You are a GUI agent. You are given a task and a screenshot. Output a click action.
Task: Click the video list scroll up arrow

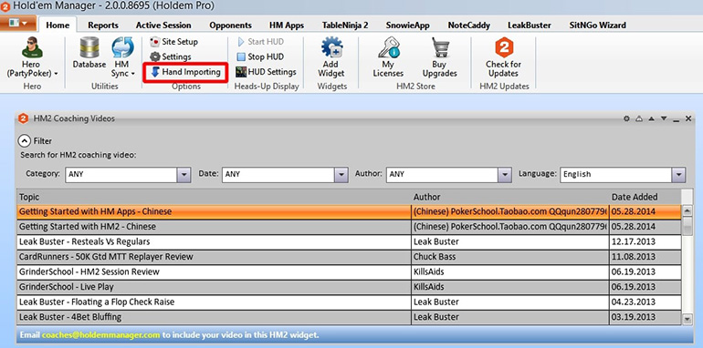(687, 211)
